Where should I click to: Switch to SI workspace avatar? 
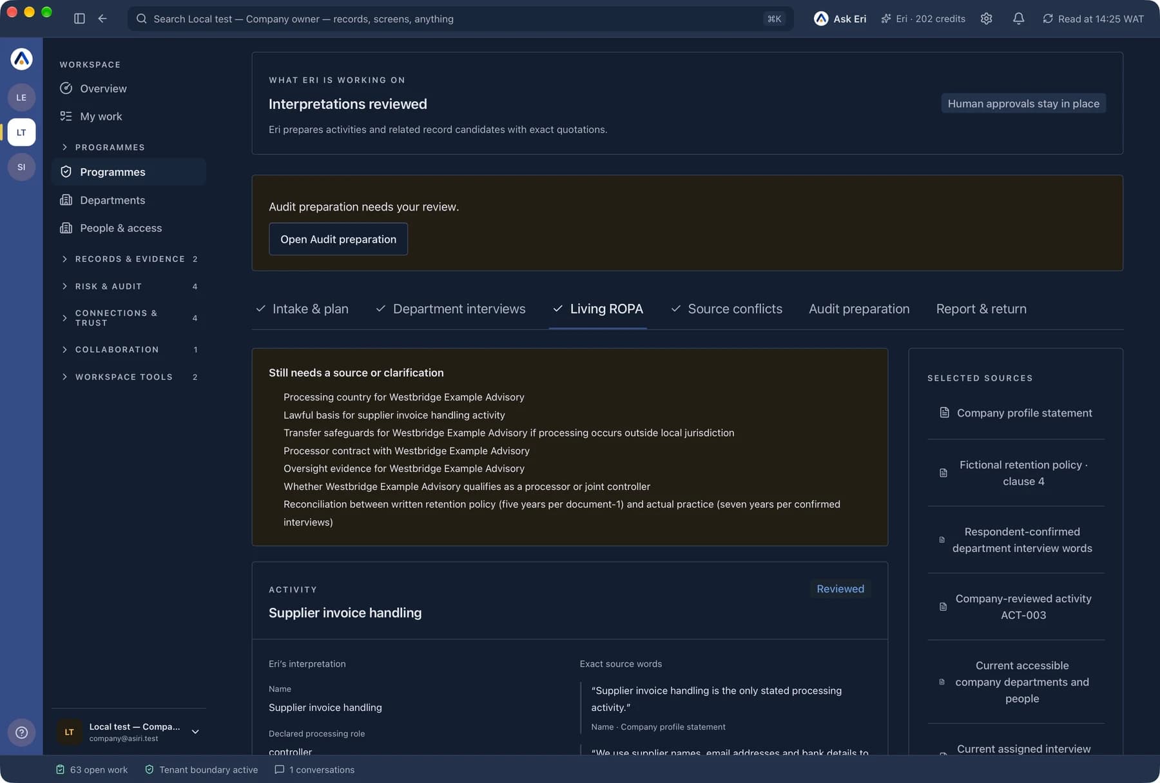pyautogui.click(x=21, y=167)
